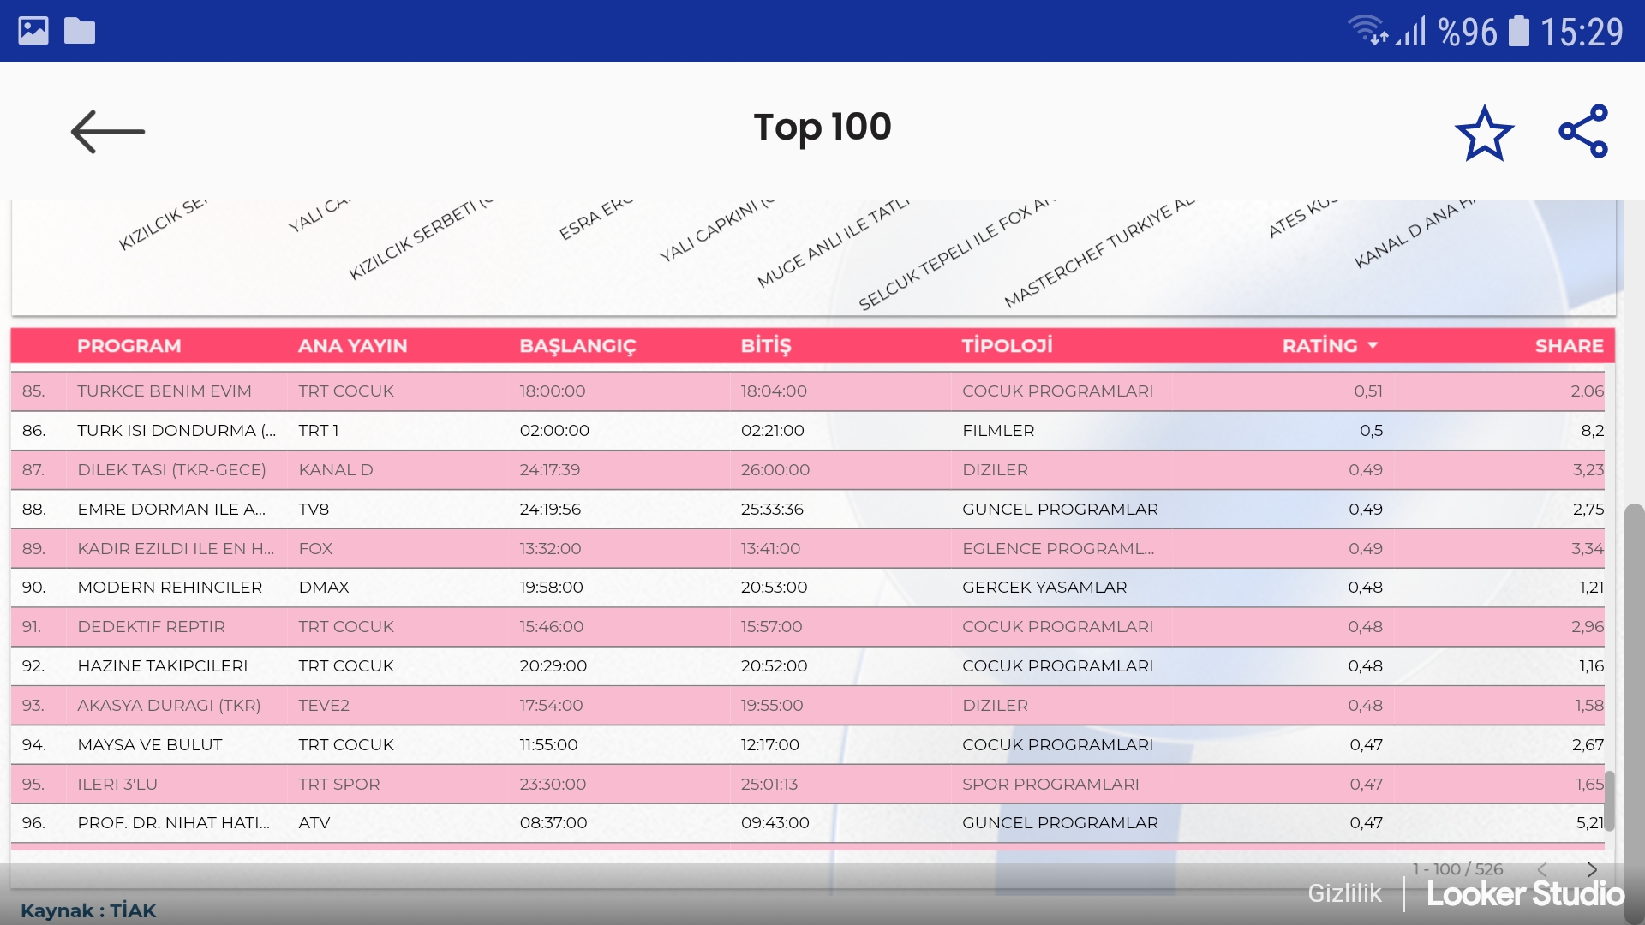Go to previous page of results
1645x925 pixels.
pyautogui.click(x=1542, y=869)
